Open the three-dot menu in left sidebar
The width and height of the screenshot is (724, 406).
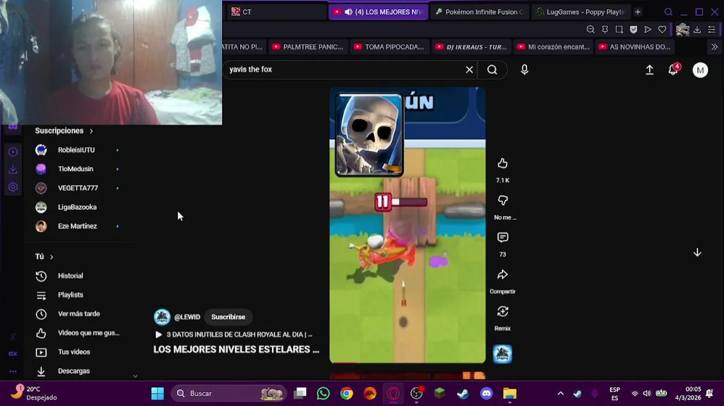tap(13, 371)
